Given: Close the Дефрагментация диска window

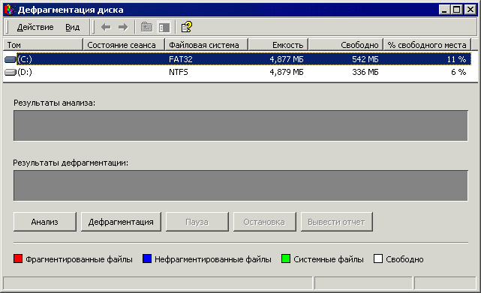Looking at the screenshot, I should point(470,10).
